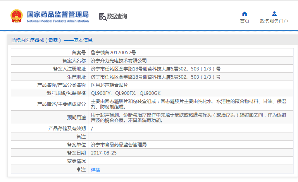
Task: Click the 产品存储及有效期 label
Action: (67, 129)
